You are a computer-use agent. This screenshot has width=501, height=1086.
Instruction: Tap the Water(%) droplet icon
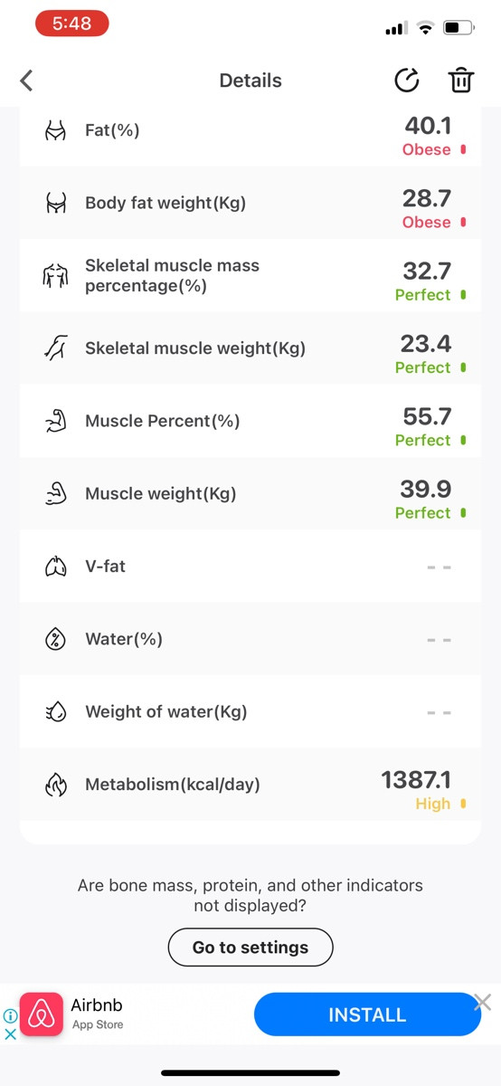click(56, 639)
